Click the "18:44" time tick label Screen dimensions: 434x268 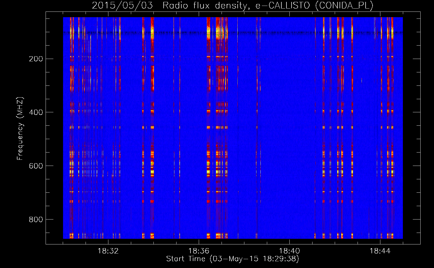tap(380, 251)
